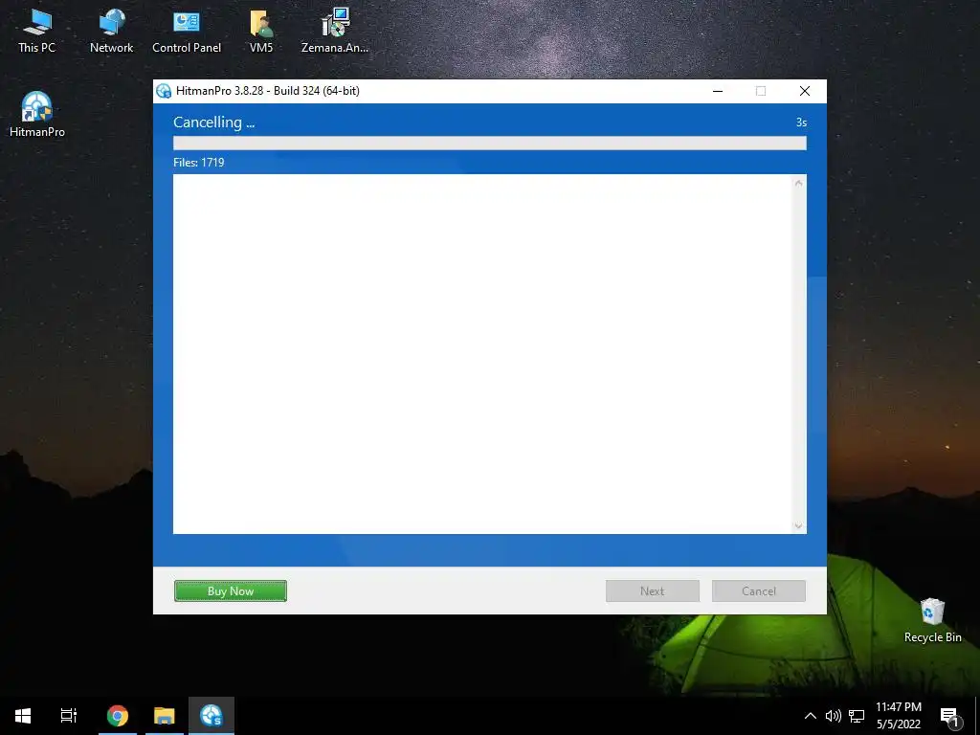Viewport: 980px width, 735px height.
Task: Open the network status tray icon
Action: click(857, 716)
